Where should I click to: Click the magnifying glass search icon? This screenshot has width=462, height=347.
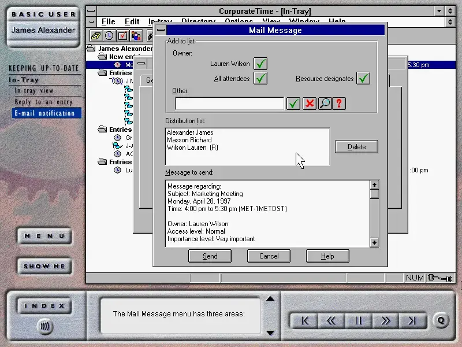tap(325, 104)
